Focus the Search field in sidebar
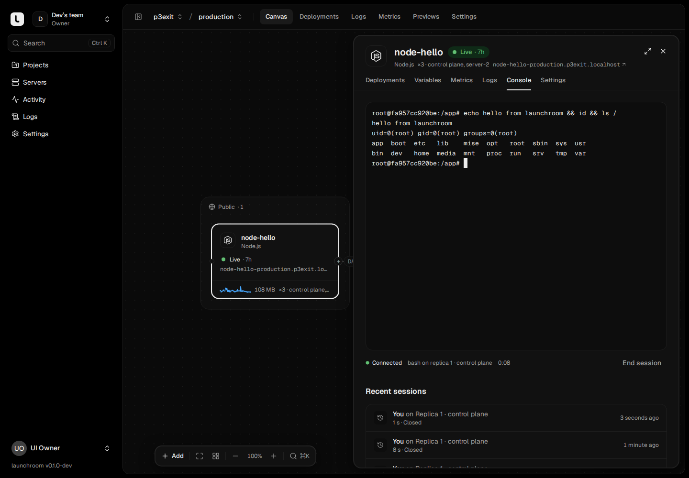 click(61, 43)
